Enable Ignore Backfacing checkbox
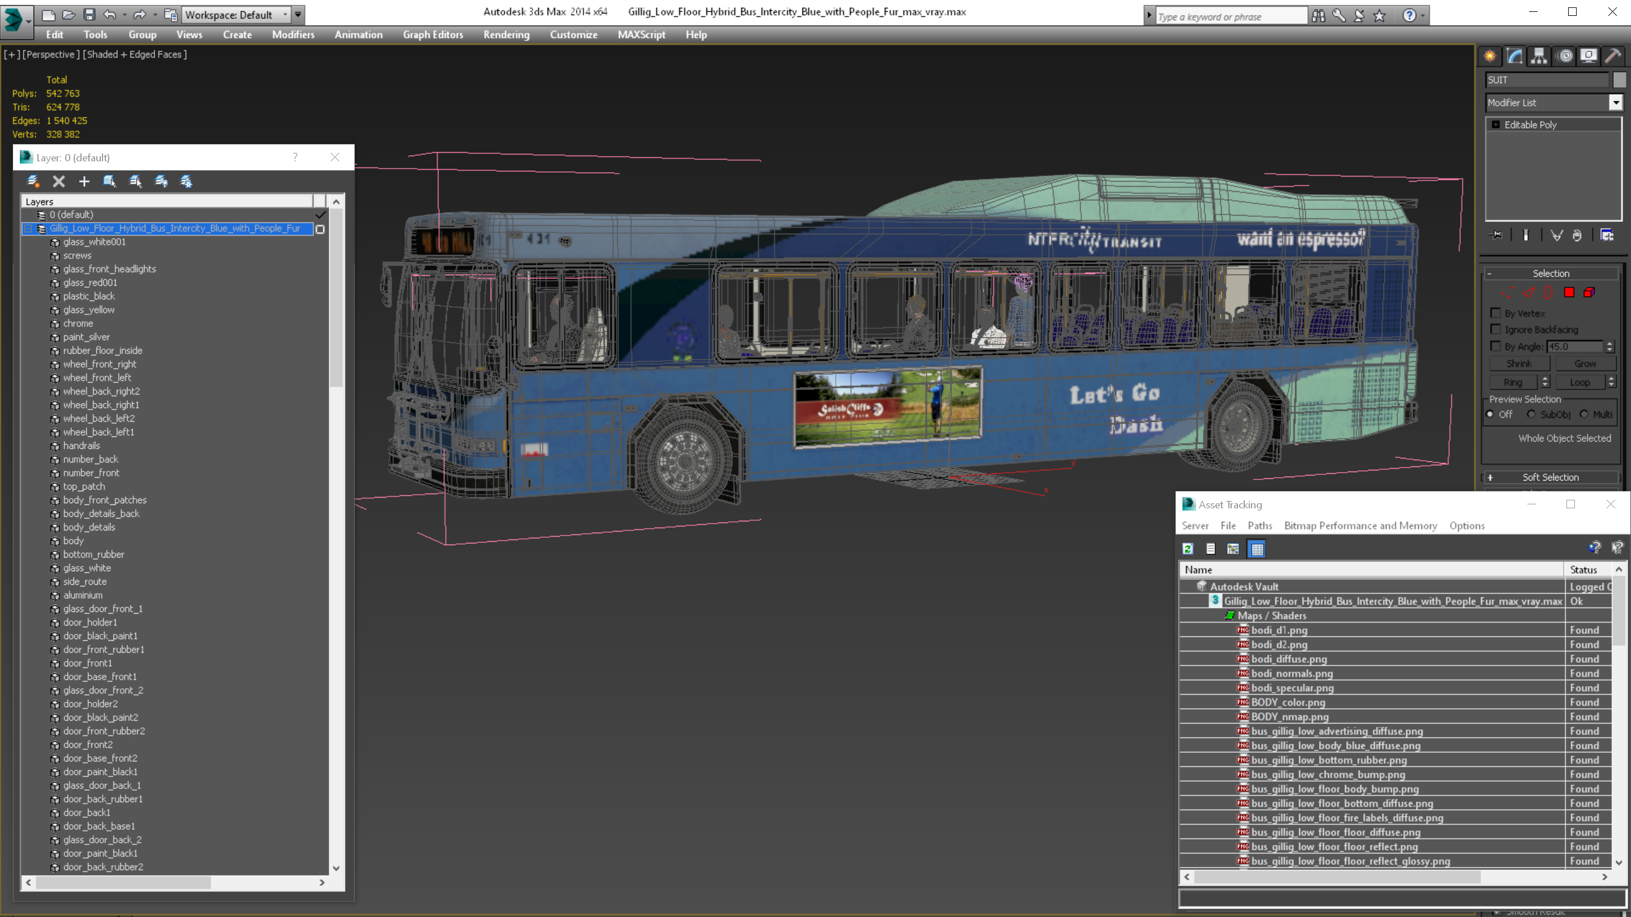The width and height of the screenshot is (1631, 917). (1496, 329)
